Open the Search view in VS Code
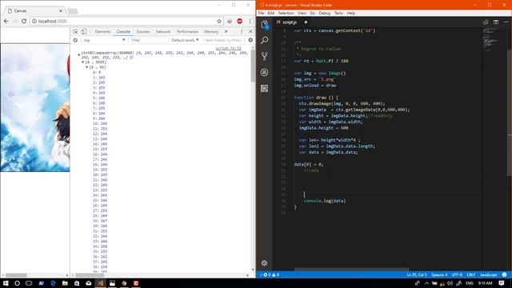 click(x=265, y=40)
